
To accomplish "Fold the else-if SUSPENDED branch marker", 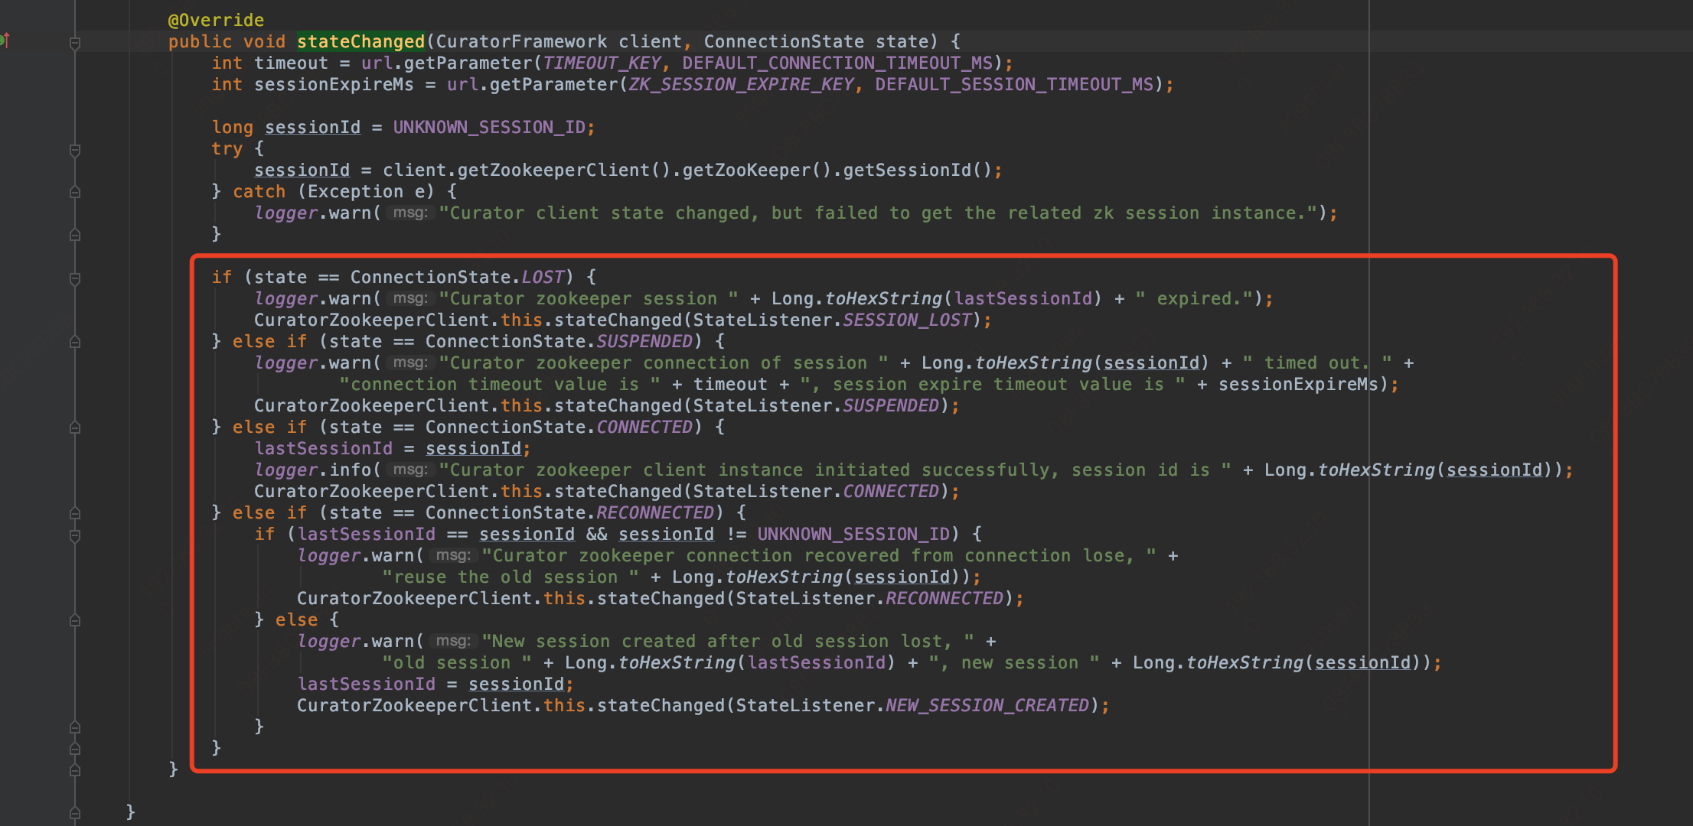I will click(75, 342).
